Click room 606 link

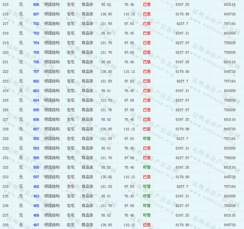click(36, 120)
